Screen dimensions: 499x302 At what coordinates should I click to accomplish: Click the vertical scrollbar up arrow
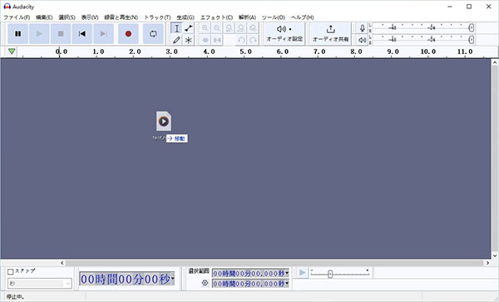tap(495, 62)
